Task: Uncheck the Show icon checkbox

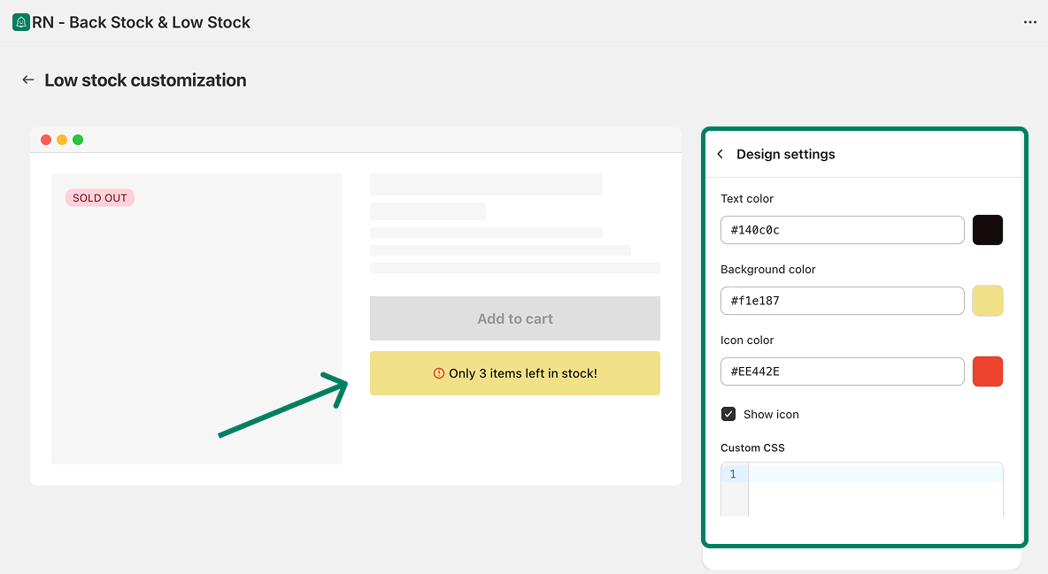Action: pos(728,414)
